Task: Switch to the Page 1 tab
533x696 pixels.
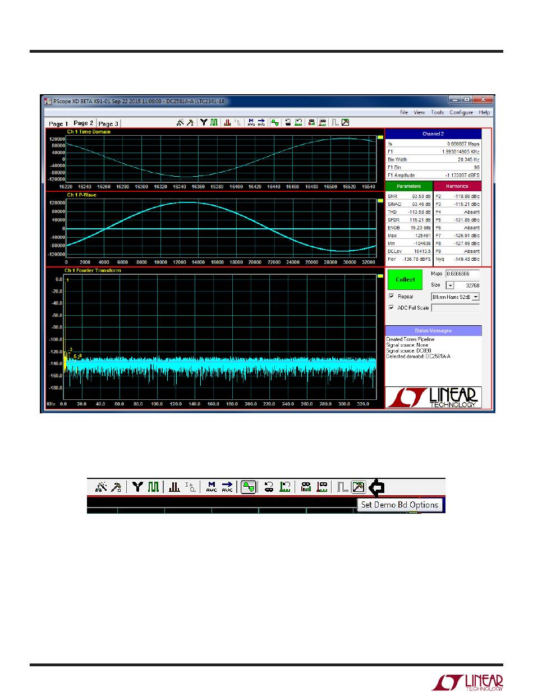Action: click(x=58, y=123)
